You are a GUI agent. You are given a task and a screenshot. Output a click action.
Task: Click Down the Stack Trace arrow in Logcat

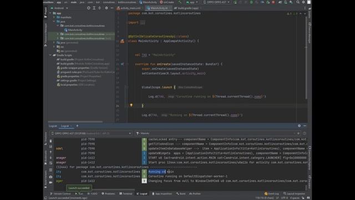click(x=50, y=158)
